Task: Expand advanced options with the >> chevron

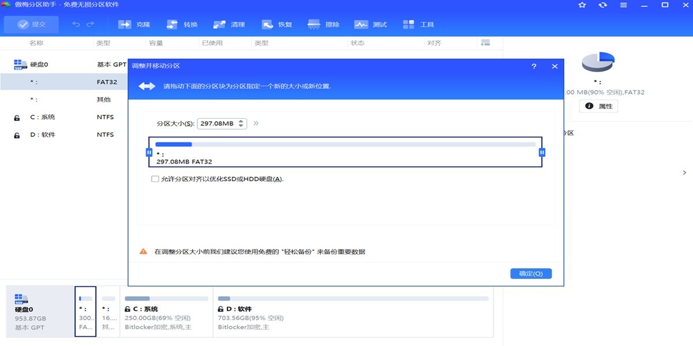Action: click(x=255, y=123)
